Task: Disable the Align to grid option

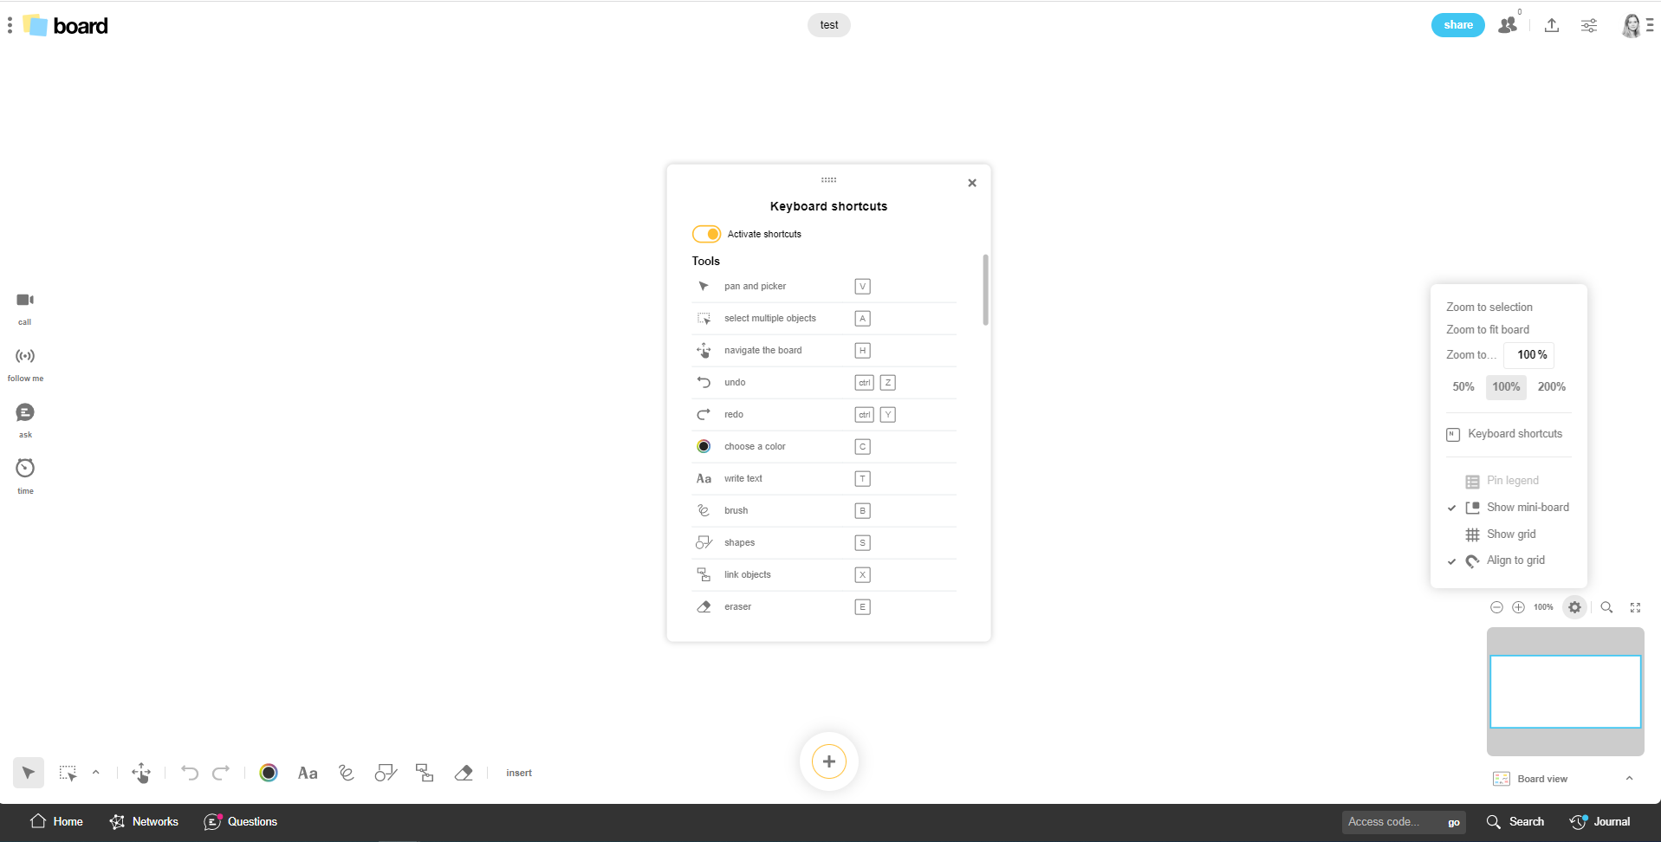Action: (1515, 560)
